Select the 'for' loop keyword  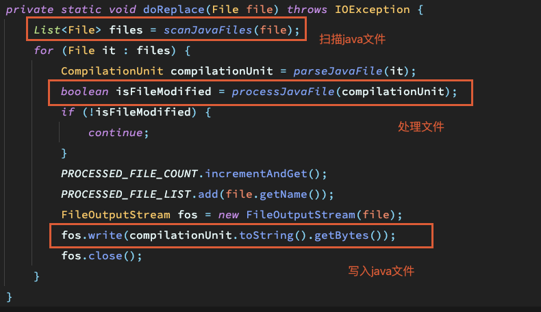(x=43, y=51)
